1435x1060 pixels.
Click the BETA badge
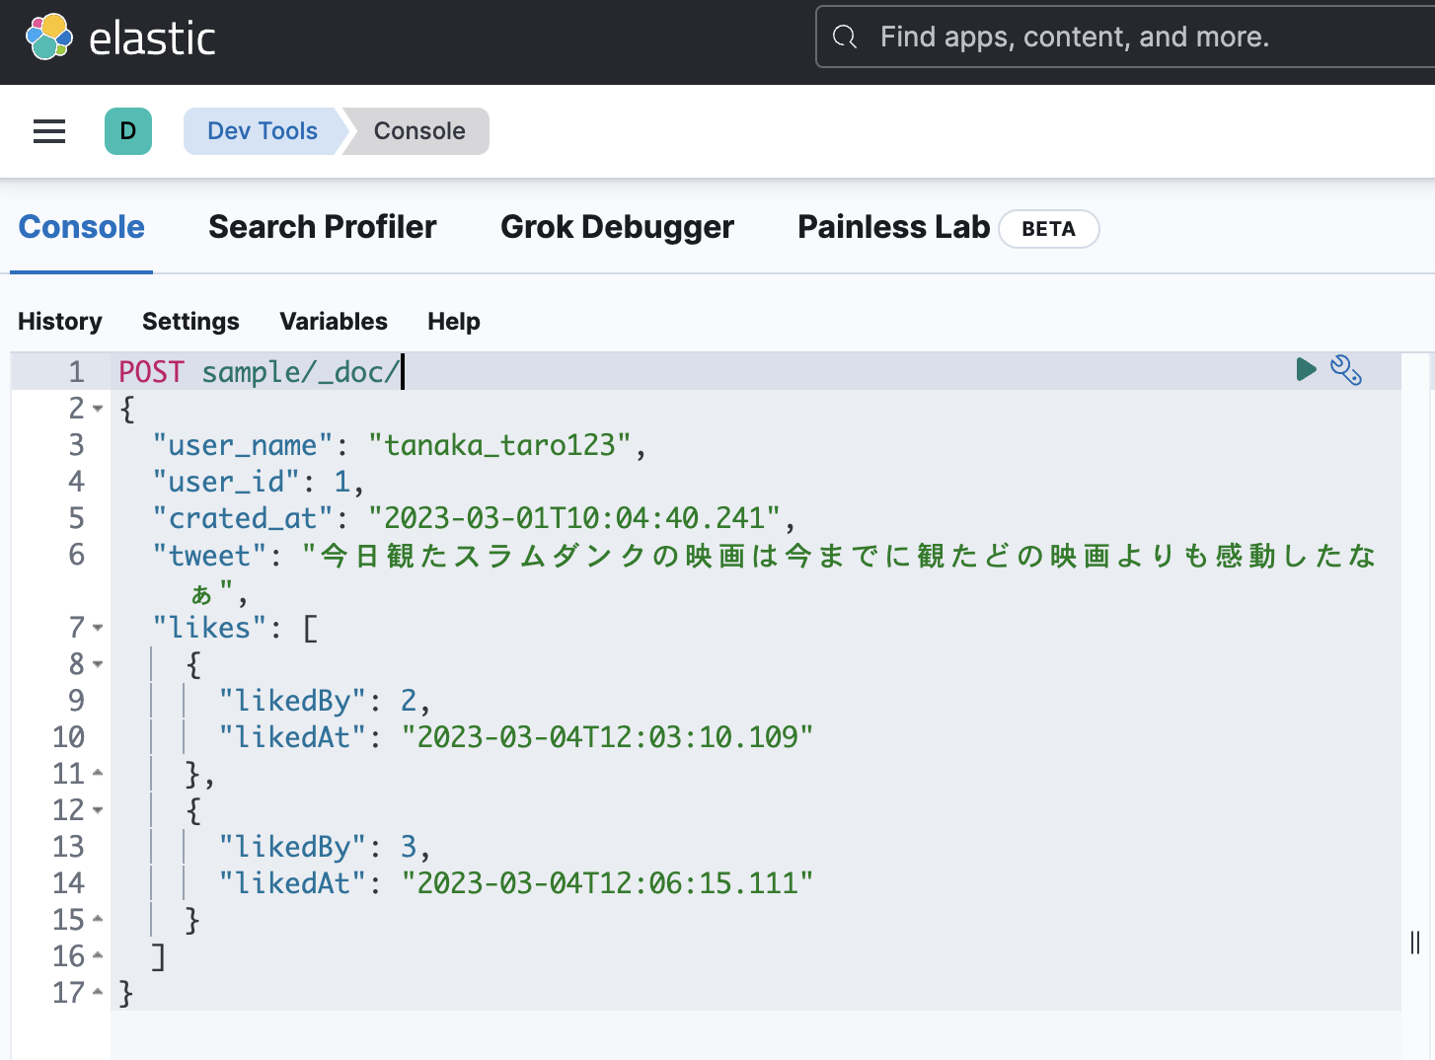1049,229
